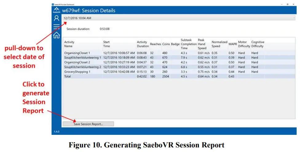Image resolution: width=300 pixels, height=152 pixels.
Task: Click the Badge column header
Action: (175, 44)
